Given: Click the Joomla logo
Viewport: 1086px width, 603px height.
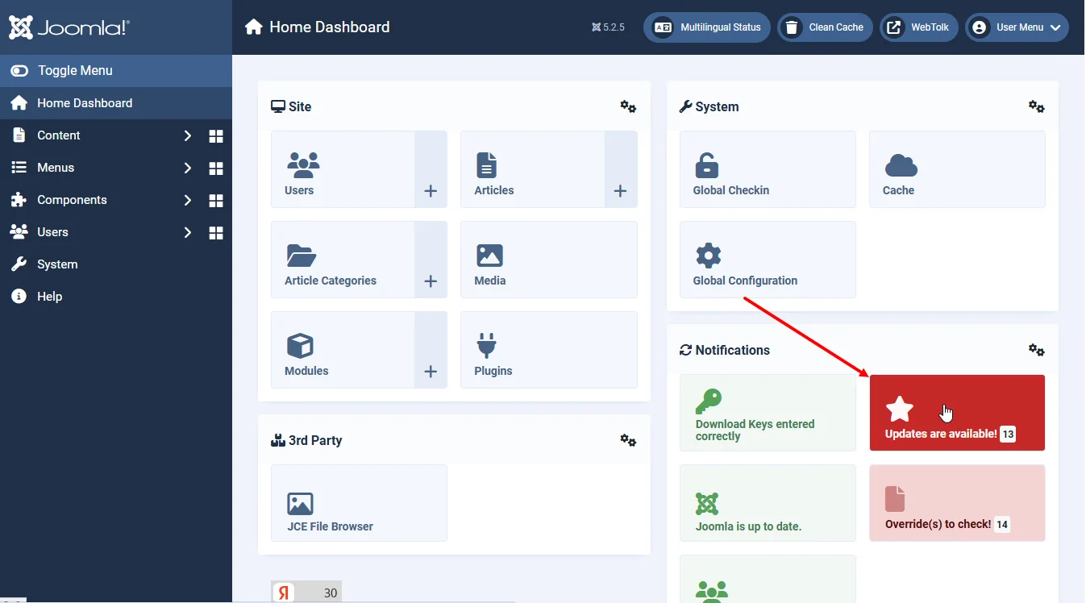Looking at the screenshot, I should pyautogui.click(x=69, y=27).
